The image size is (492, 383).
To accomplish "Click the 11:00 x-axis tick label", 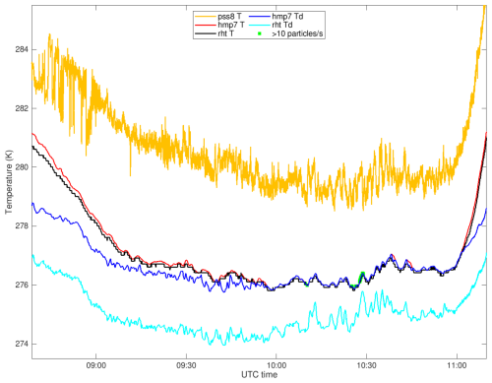I will pyautogui.click(x=457, y=365).
